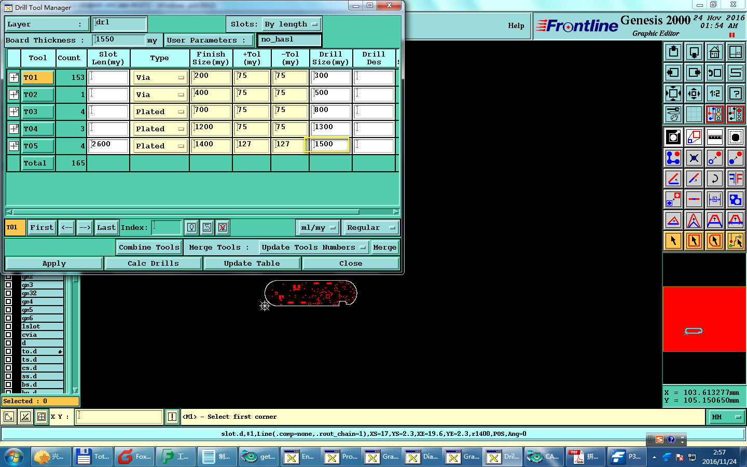Click the User Parameters selector button
Screen dimensions: 747x467
(210, 40)
